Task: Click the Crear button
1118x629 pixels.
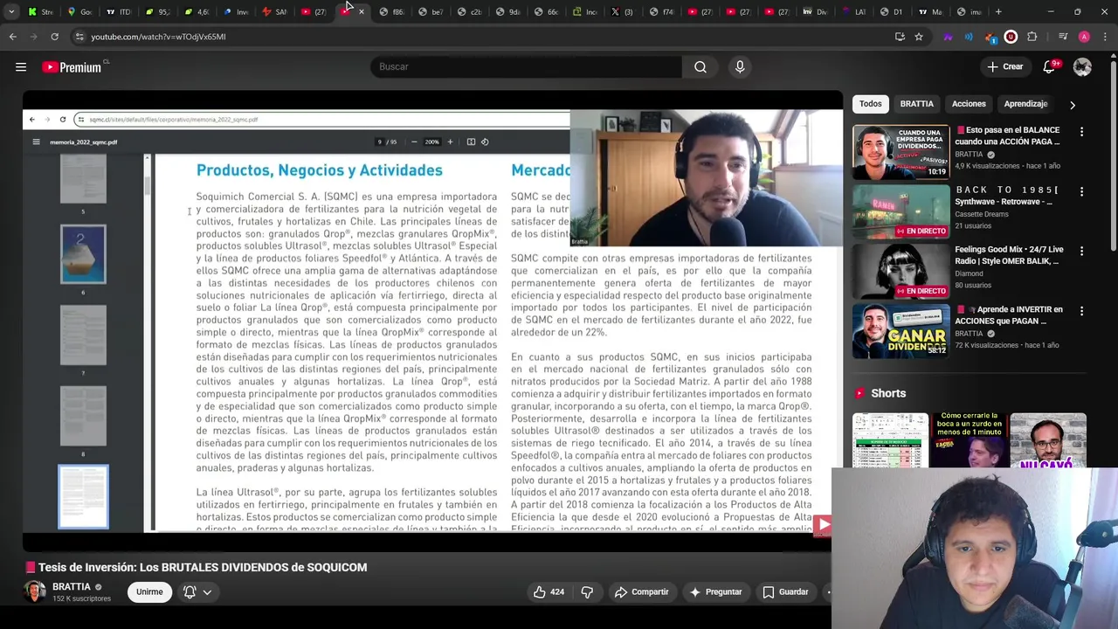Action: click(x=1004, y=67)
